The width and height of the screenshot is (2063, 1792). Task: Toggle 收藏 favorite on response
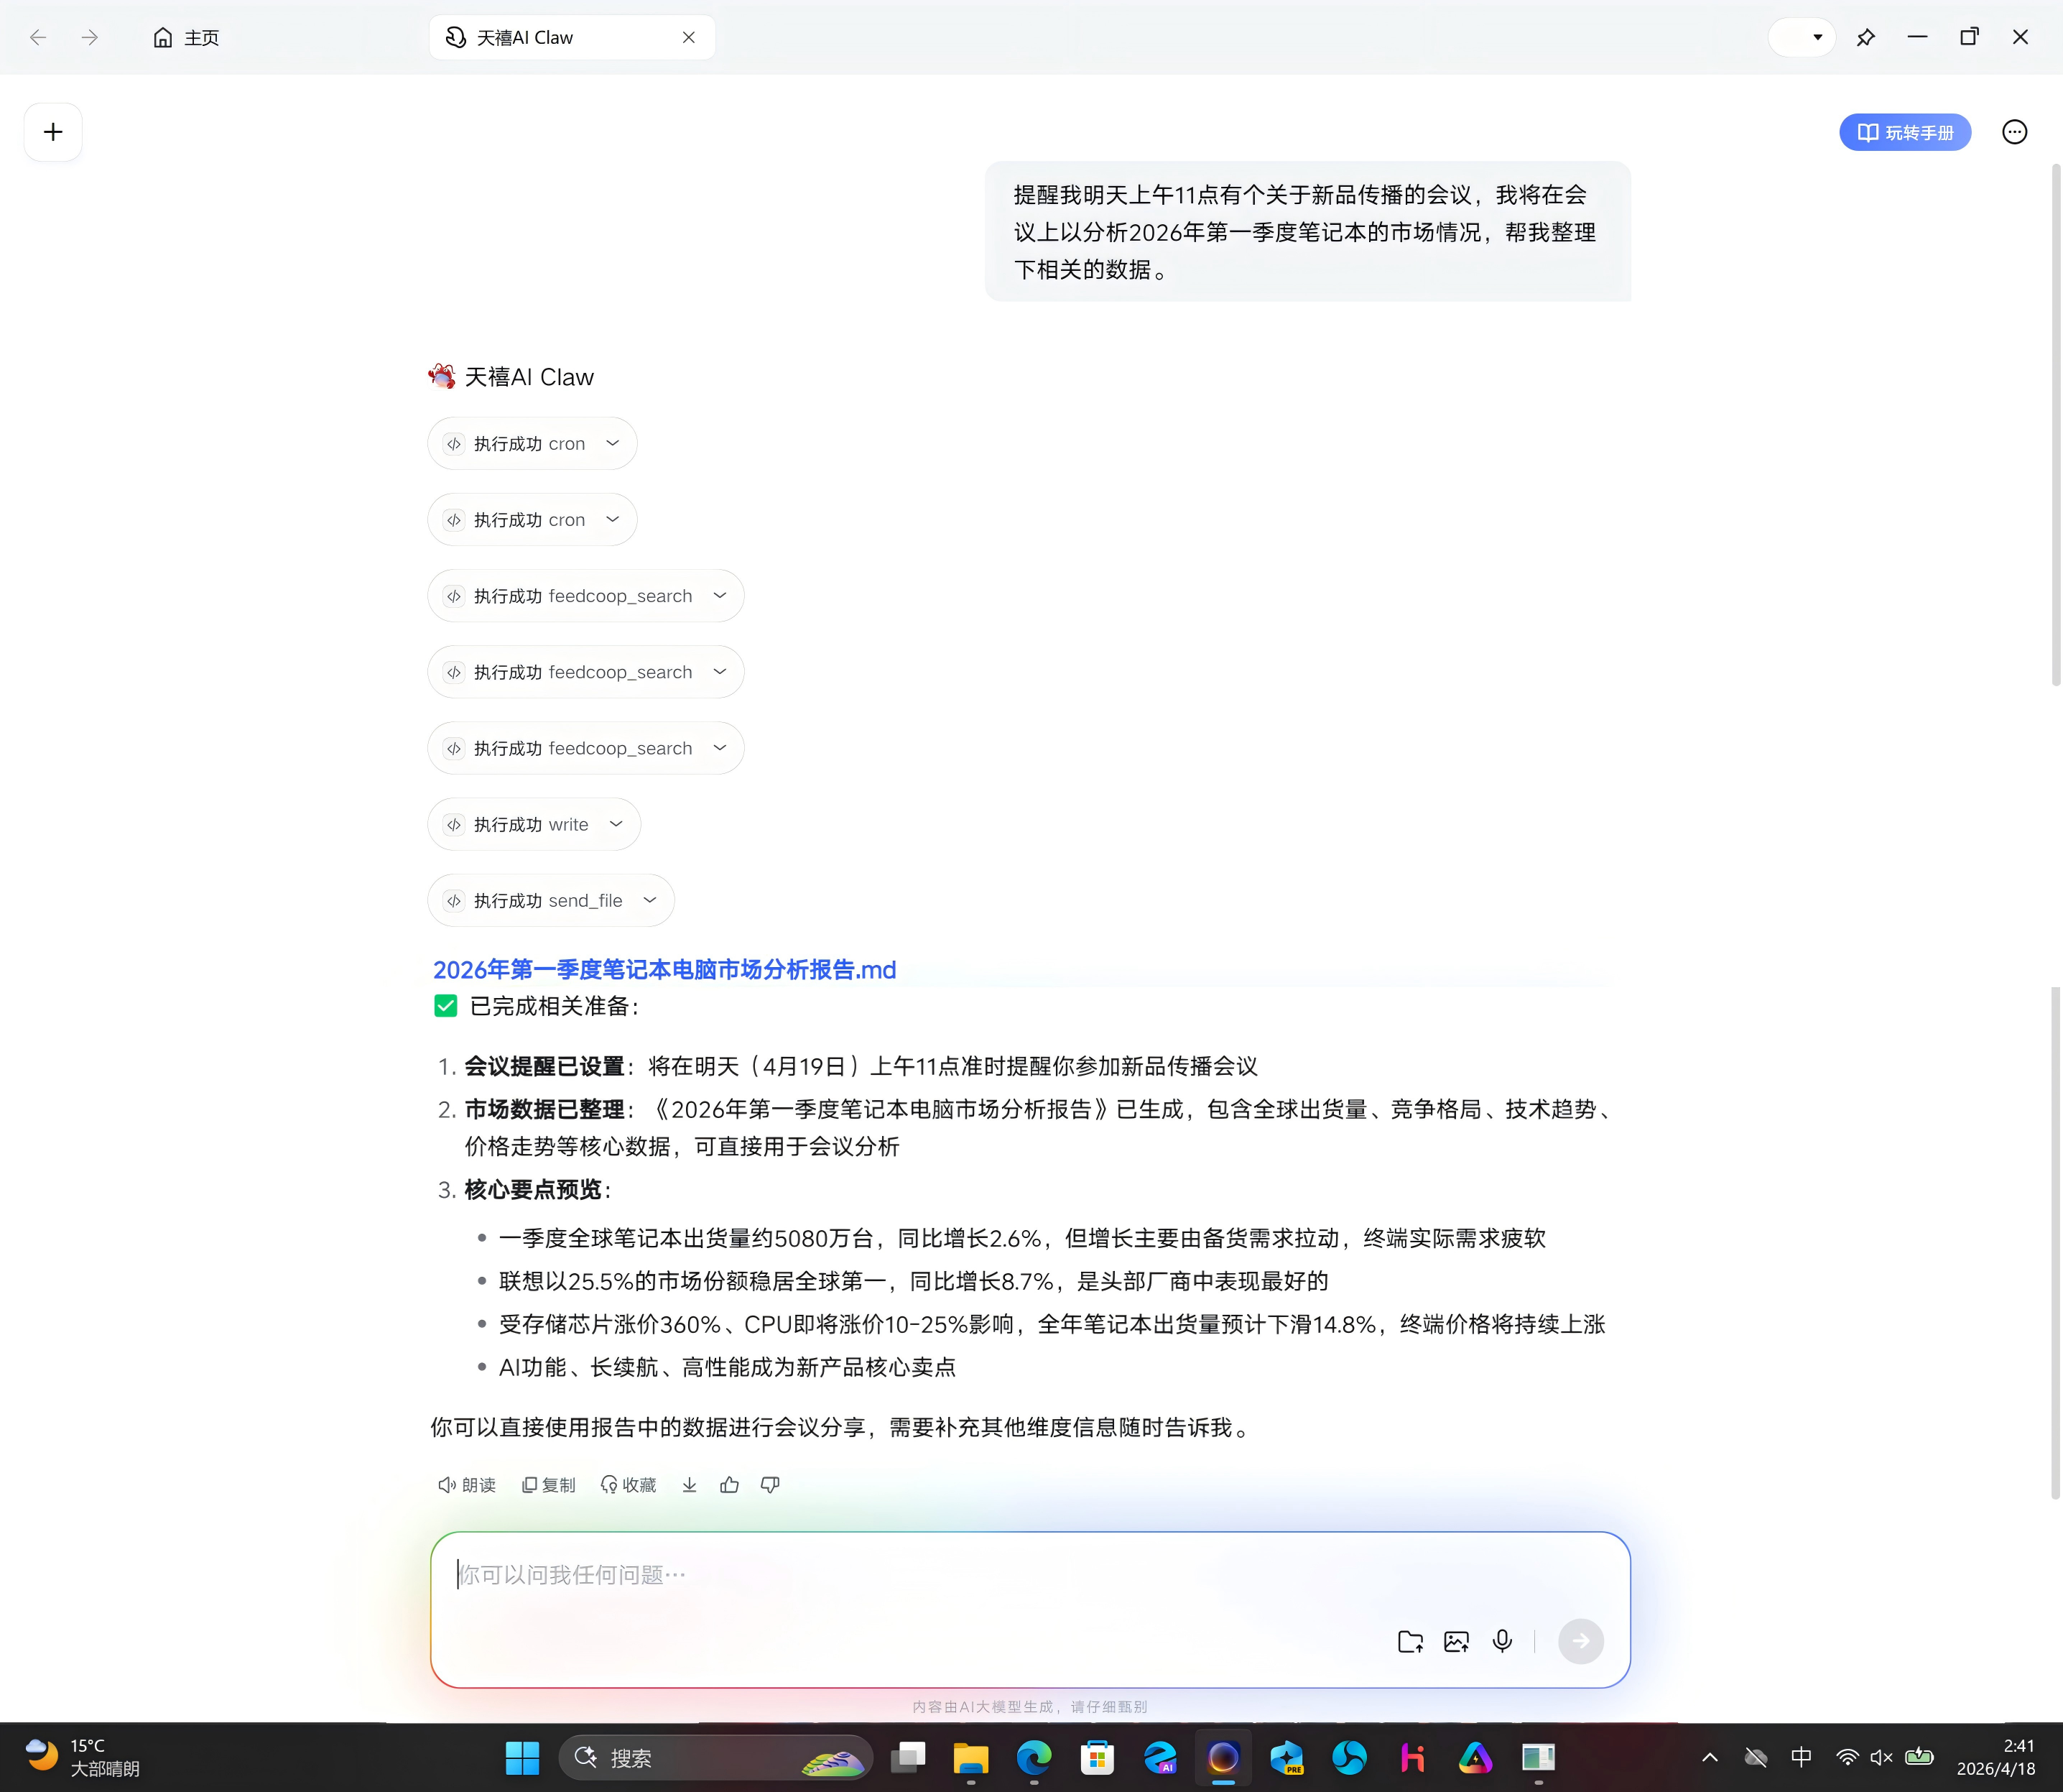628,1485
